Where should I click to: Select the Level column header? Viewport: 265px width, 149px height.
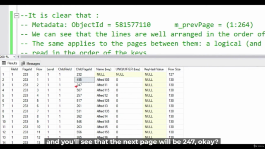pyautogui.click(x=50, y=69)
